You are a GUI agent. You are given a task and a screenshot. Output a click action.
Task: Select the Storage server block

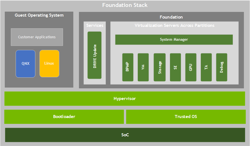pos(160,67)
